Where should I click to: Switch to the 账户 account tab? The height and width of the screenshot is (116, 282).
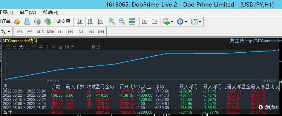pyautogui.click(x=70, y=47)
